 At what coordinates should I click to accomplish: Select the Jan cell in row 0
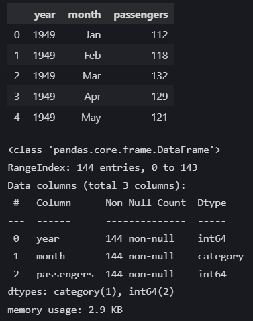click(x=93, y=35)
